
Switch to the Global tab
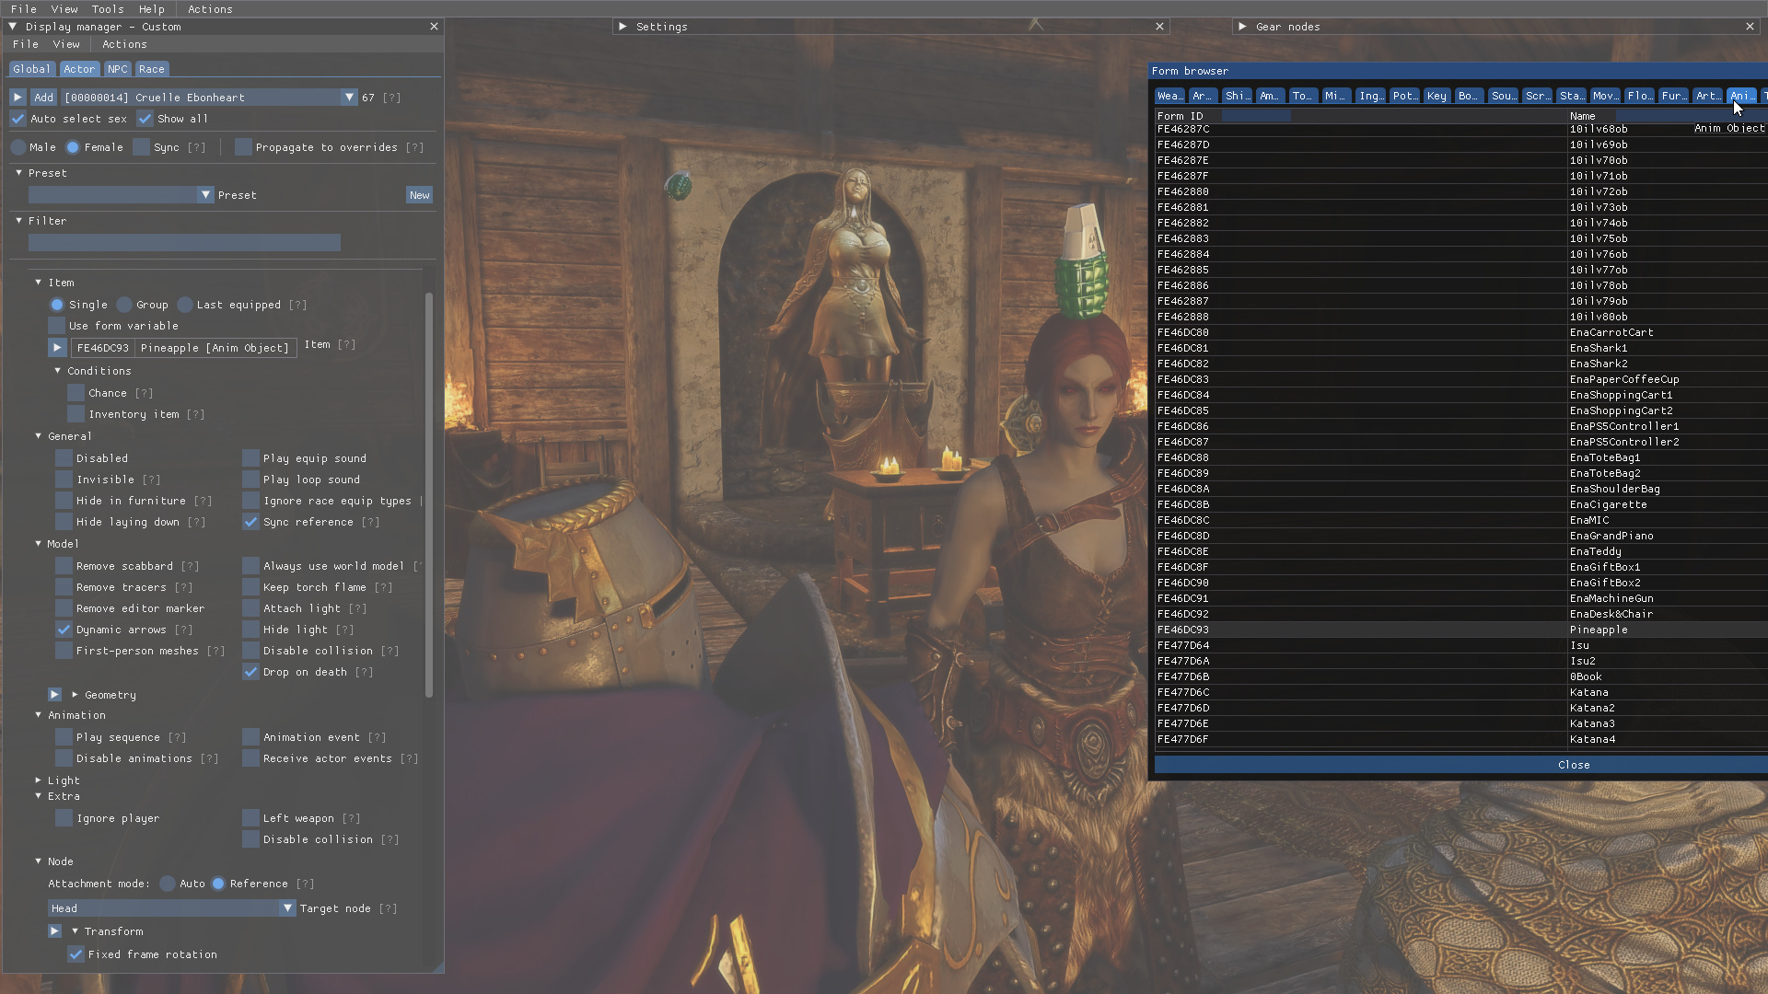coord(31,69)
